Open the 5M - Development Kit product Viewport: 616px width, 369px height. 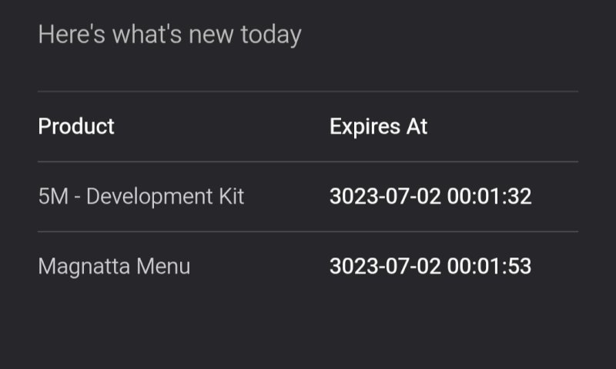point(141,196)
